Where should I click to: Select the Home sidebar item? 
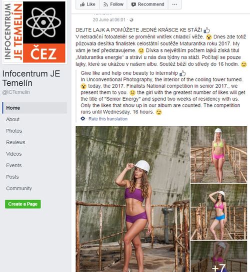tap(34, 108)
